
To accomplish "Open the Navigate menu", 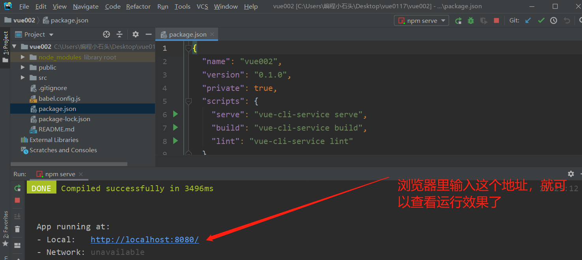I will 86,6.
